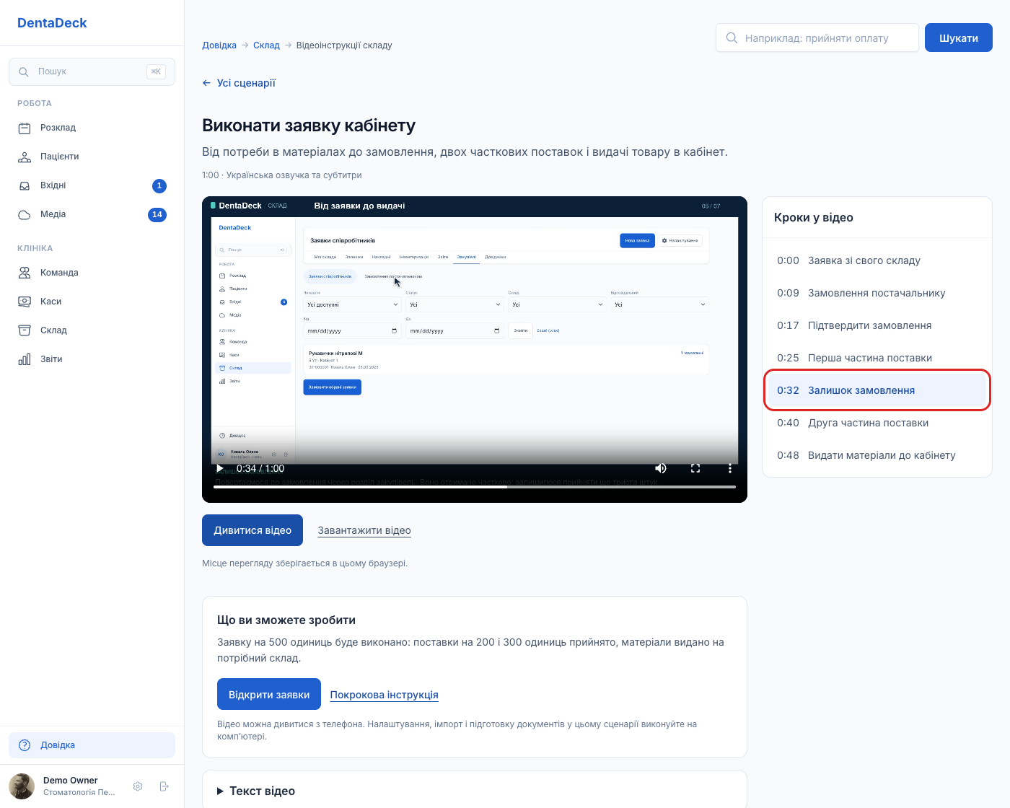Click the 'Що ви зможете зробити' heading
1010x808 pixels.
pyautogui.click(x=286, y=620)
